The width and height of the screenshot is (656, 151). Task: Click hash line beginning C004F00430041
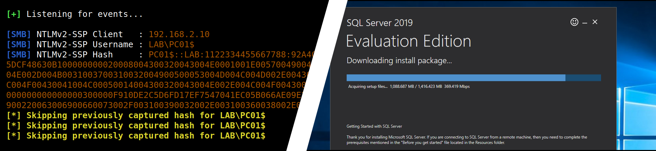click(156, 85)
